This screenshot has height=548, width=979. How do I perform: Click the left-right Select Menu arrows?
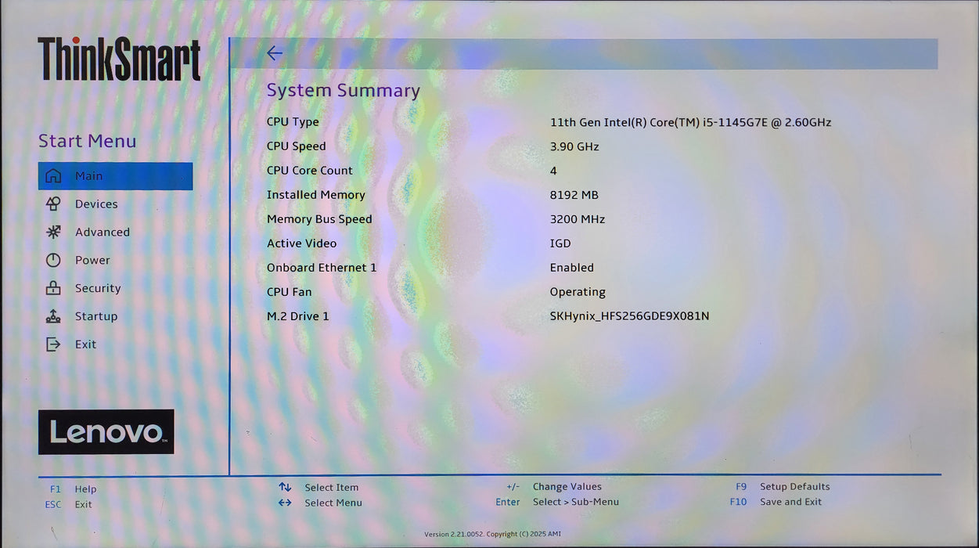(285, 503)
